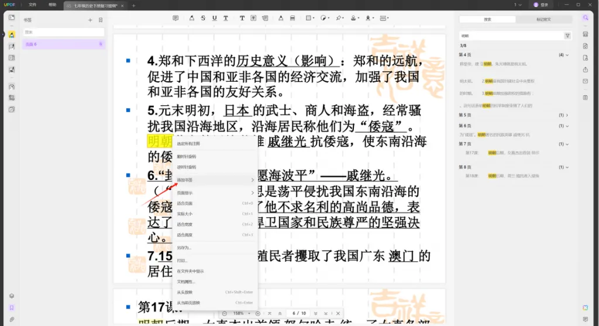599x326 pixels.
Task: Open the 第18课 search result on page 8
Action: pos(502,176)
